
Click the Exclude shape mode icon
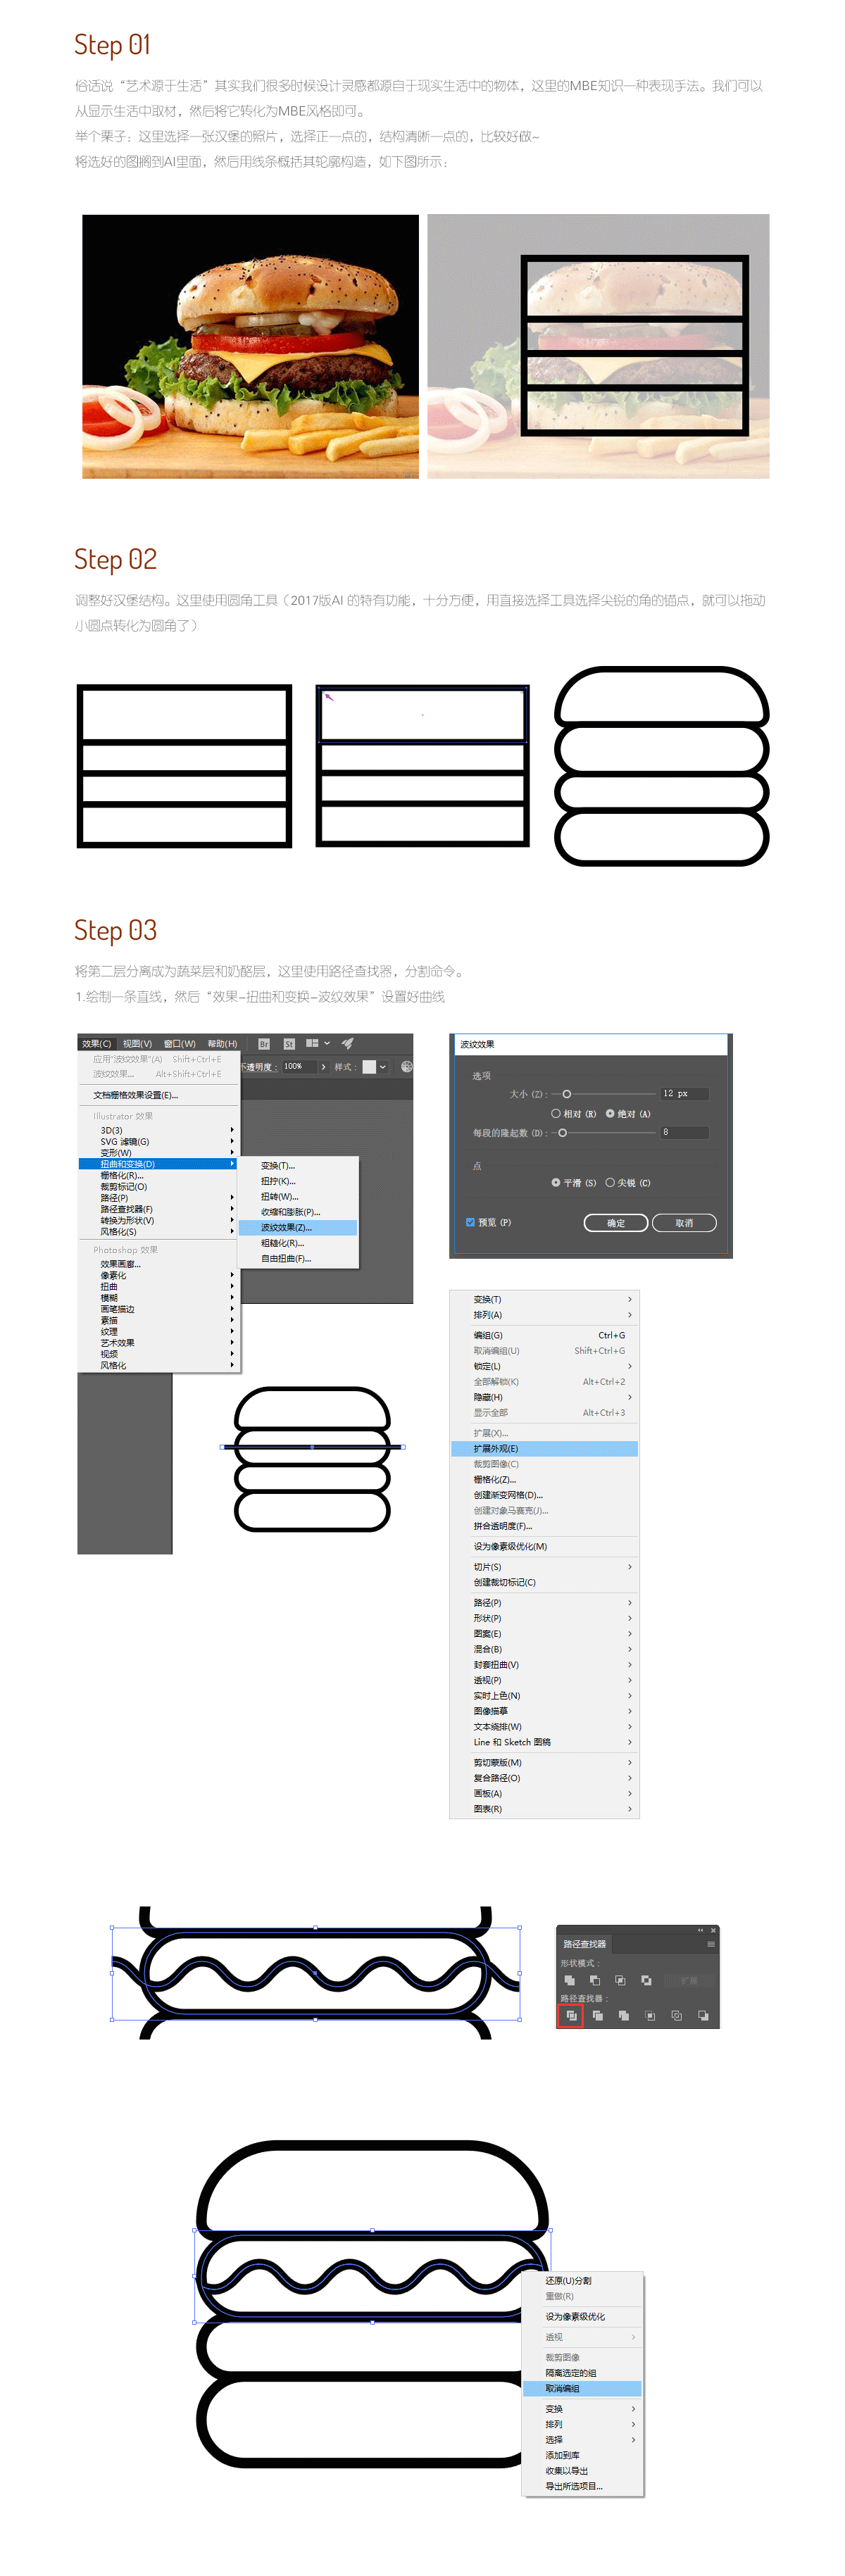click(x=646, y=1980)
